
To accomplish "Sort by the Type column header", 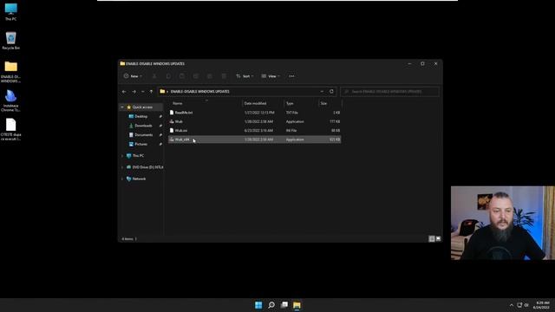I will [x=290, y=103].
